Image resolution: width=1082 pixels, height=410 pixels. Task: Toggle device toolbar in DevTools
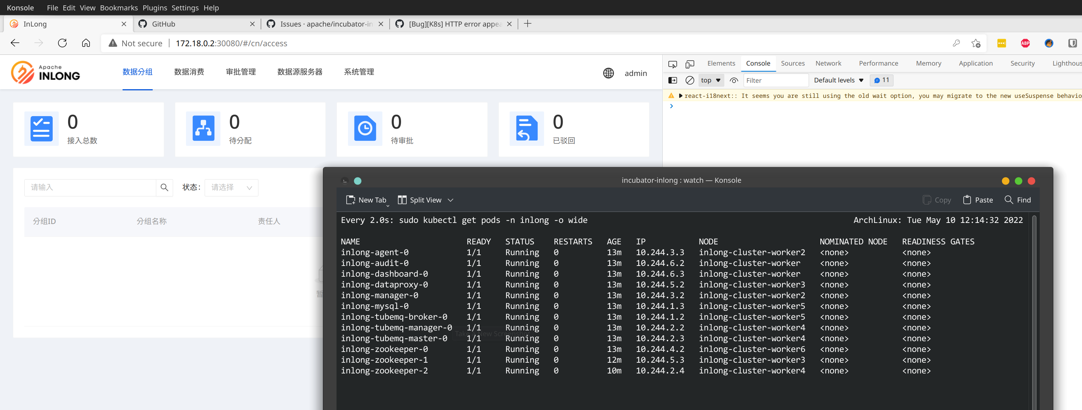click(x=690, y=64)
